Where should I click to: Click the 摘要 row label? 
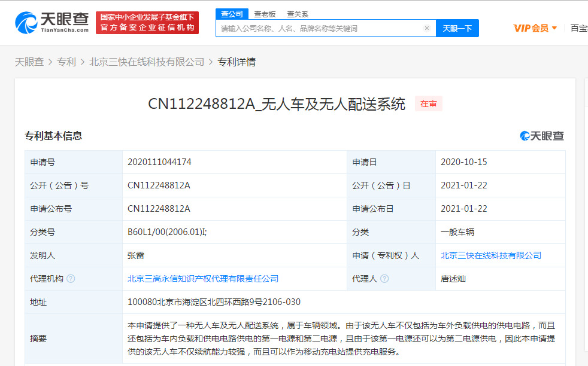click(38, 338)
